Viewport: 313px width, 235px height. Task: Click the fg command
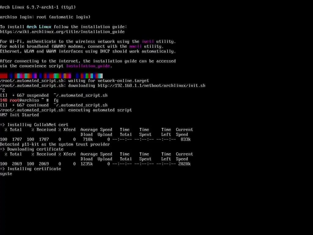tap(56, 100)
